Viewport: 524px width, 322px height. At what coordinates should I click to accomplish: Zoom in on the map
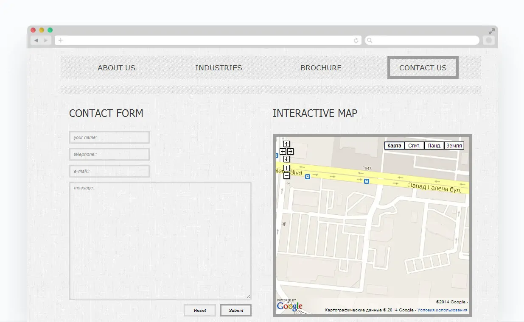tap(286, 168)
